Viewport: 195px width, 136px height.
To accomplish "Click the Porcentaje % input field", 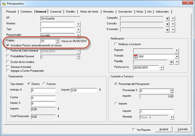I will pyautogui.click(x=155, y=91).
